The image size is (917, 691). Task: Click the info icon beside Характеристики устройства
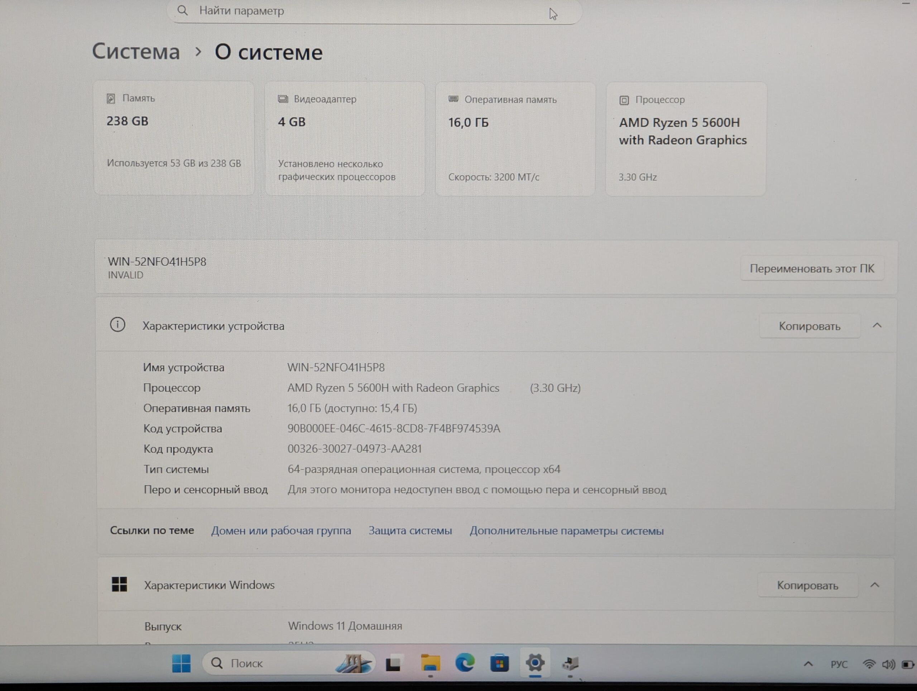tap(117, 325)
